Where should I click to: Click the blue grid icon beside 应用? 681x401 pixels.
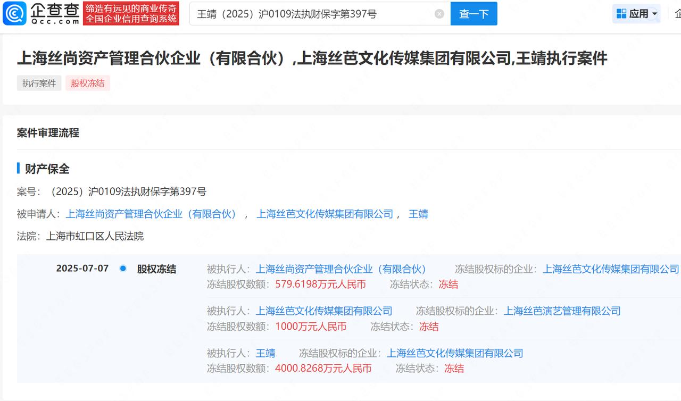(x=621, y=13)
